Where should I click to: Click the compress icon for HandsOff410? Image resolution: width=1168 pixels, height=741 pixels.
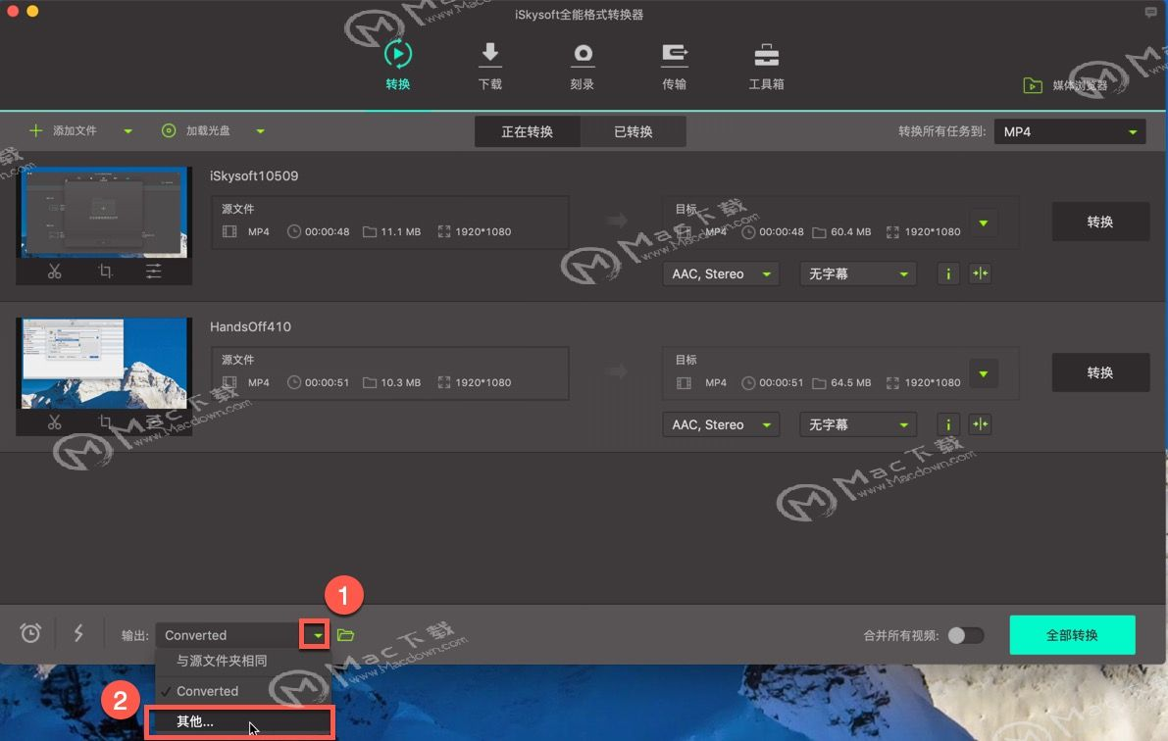(981, 424)
